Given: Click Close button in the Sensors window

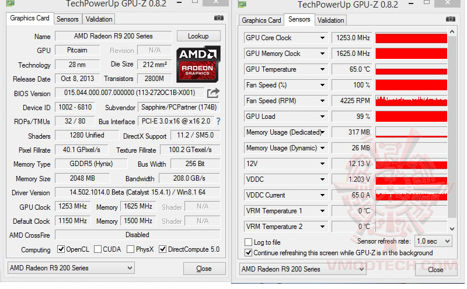Looking at the screenshot, I should click(x=435, y=270).
